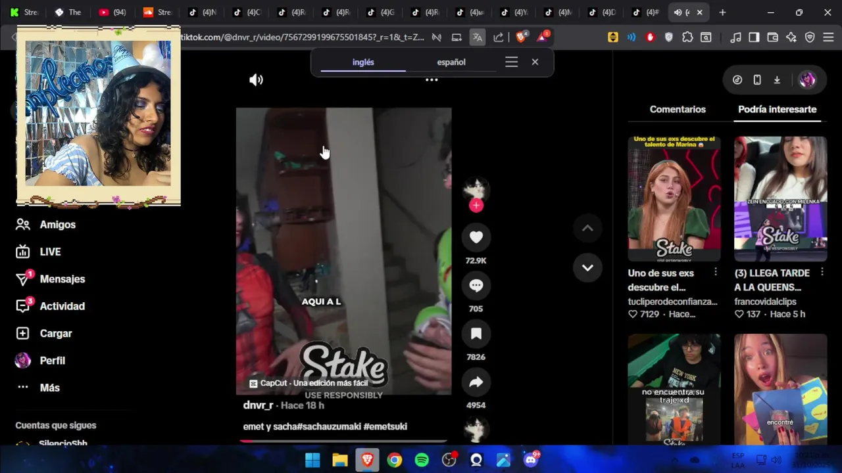
Task: Click the #emetsuki hashtag
Action: (x=385, y=426)
